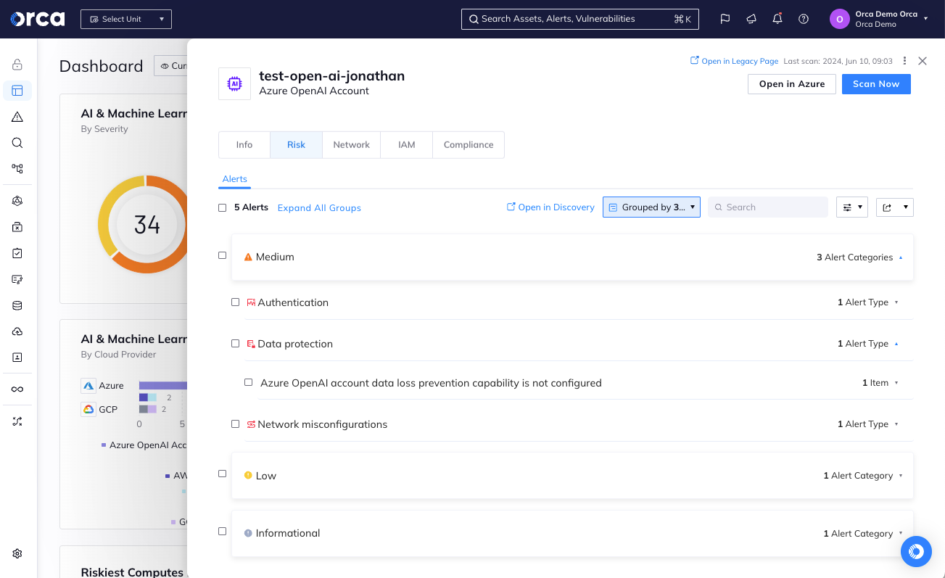Image resolution: width=945 pixels, height=578 pixels.
Task: Expand the Low 1 Alert Category group
Action: tap(901, 476)
